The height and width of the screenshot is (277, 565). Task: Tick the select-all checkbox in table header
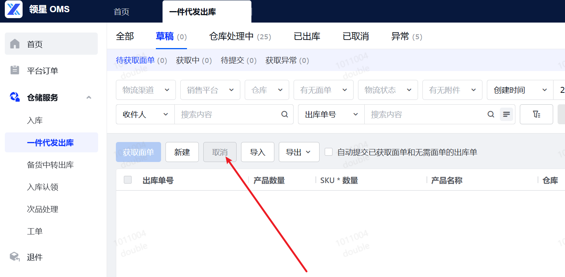[x=128, y=180]
